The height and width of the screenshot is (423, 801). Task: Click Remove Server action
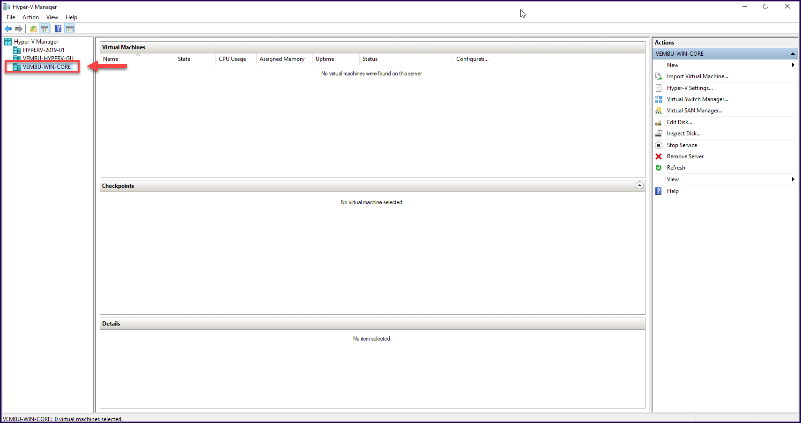pyautogui.click(x=685, y=156)
